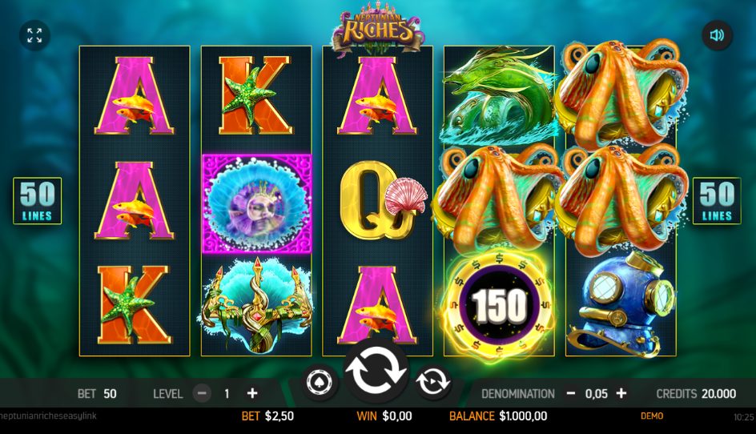
Task: Open max bet chip button
Action: 320,383
